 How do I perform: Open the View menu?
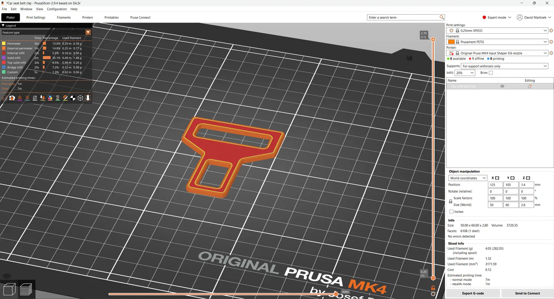39,9
